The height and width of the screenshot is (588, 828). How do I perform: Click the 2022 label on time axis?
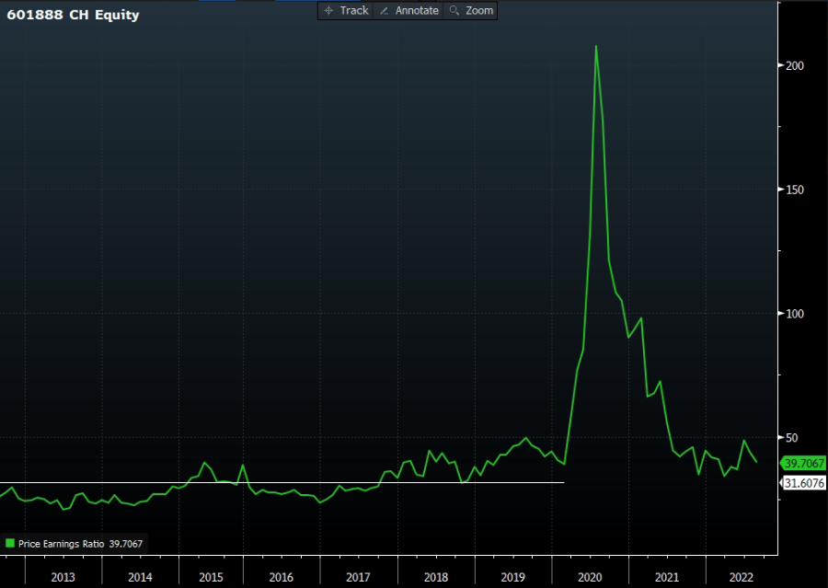tap(740, 577)
